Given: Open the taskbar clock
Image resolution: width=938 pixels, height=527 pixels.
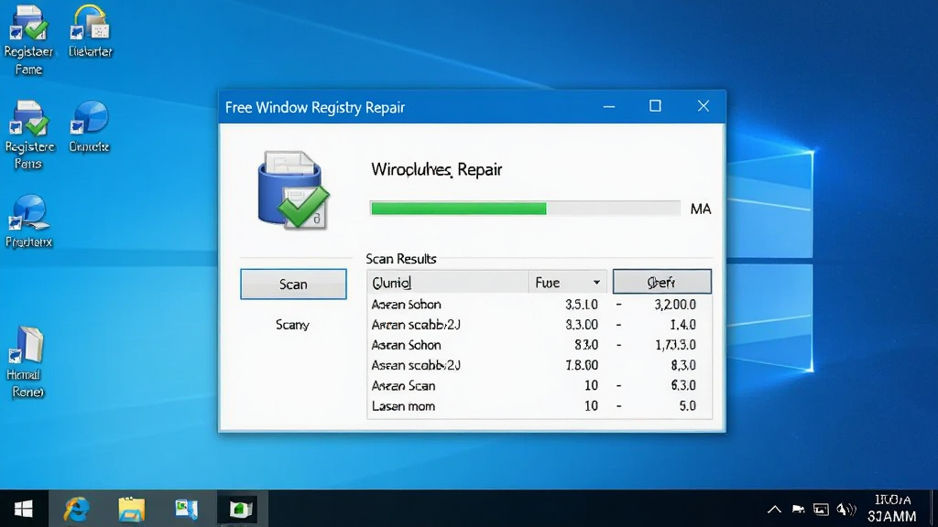Looking at the screenshot, I should tap(892, 509).
